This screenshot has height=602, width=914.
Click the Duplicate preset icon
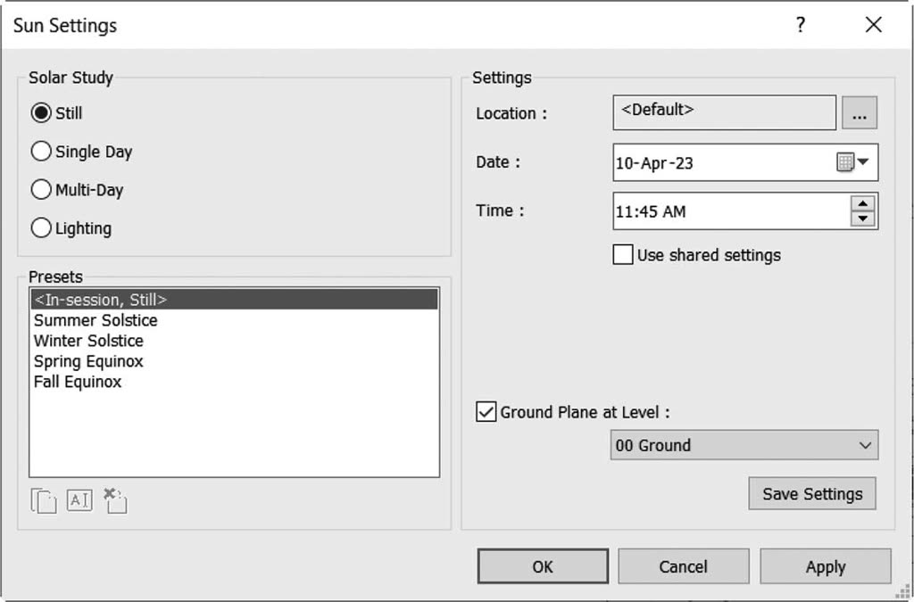pos(44,500)
